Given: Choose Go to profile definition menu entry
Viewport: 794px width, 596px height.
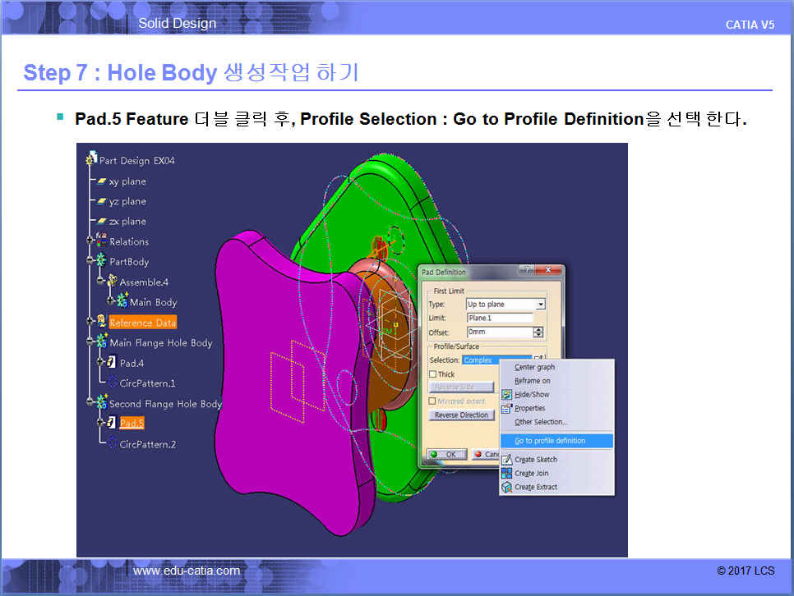Looking at the screenshot, I should [x=550, y=441].
